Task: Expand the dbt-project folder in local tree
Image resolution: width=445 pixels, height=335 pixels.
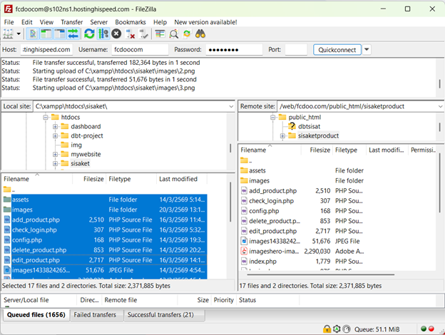Action: click(56, 135)
